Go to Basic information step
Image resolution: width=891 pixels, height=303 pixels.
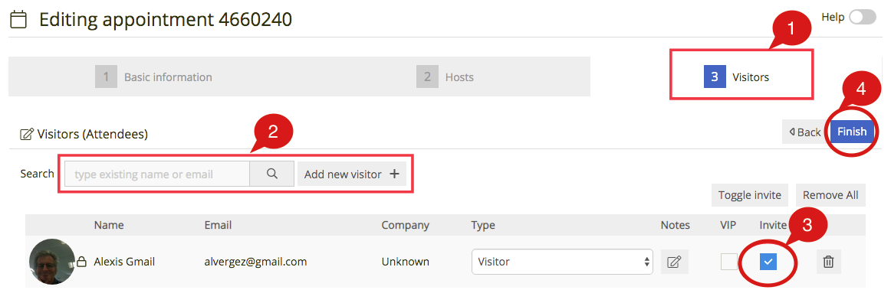154,77
